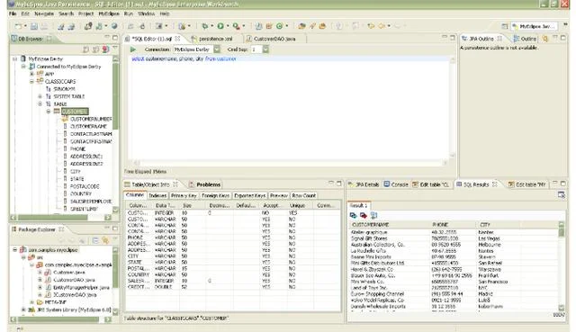Open the MyEclipse menu
The height and width of the screenshot is (332, 576).
click(x=109, y=13)
